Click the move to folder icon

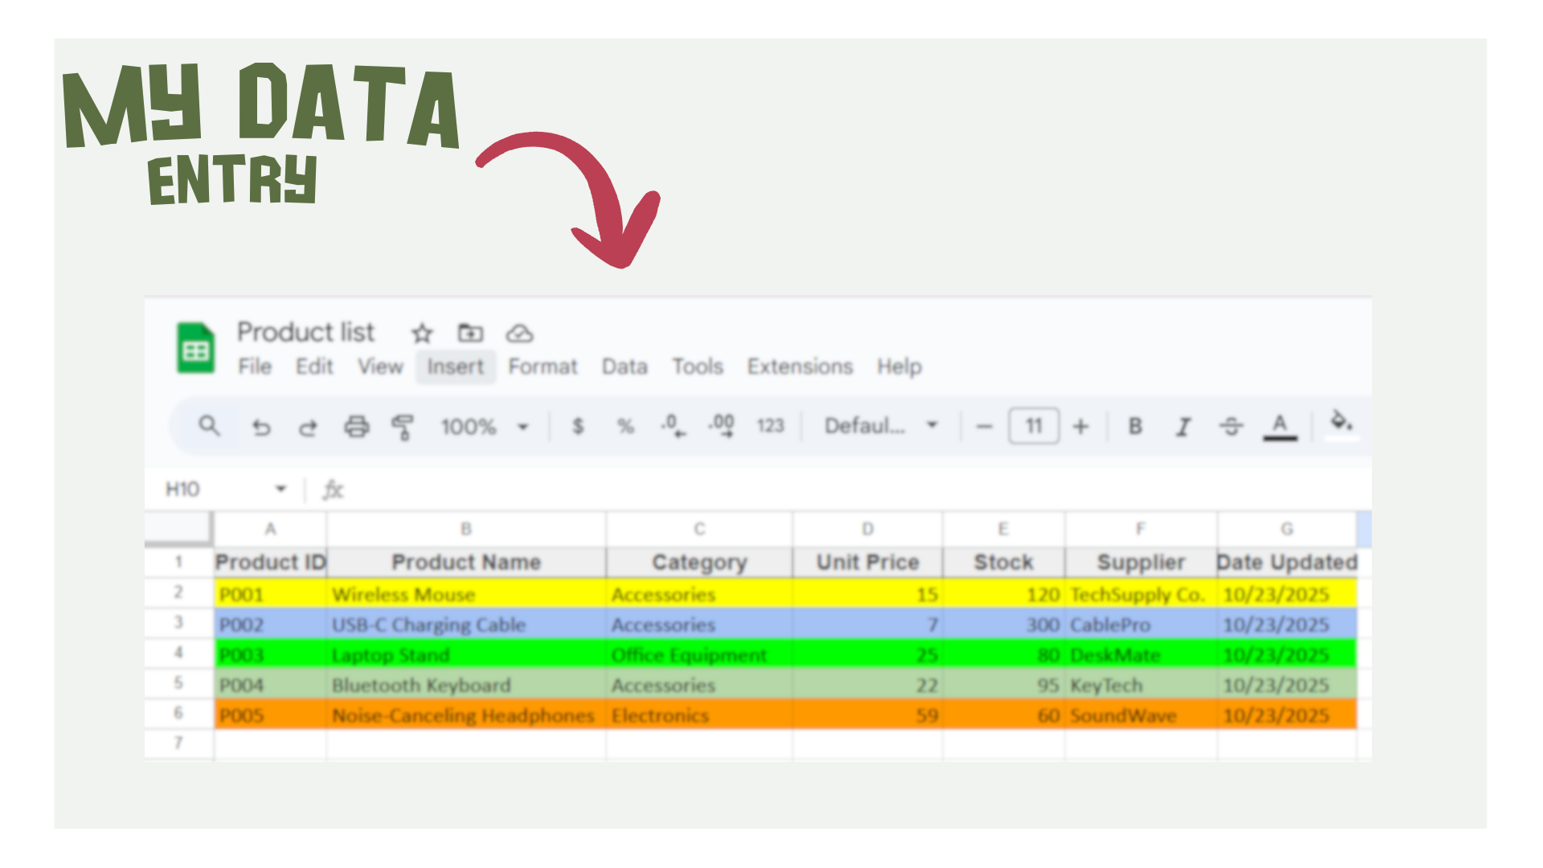pos(470,333)
